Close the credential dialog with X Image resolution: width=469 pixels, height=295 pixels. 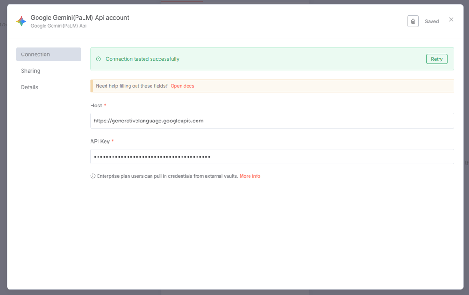click(x=451, y=20)
